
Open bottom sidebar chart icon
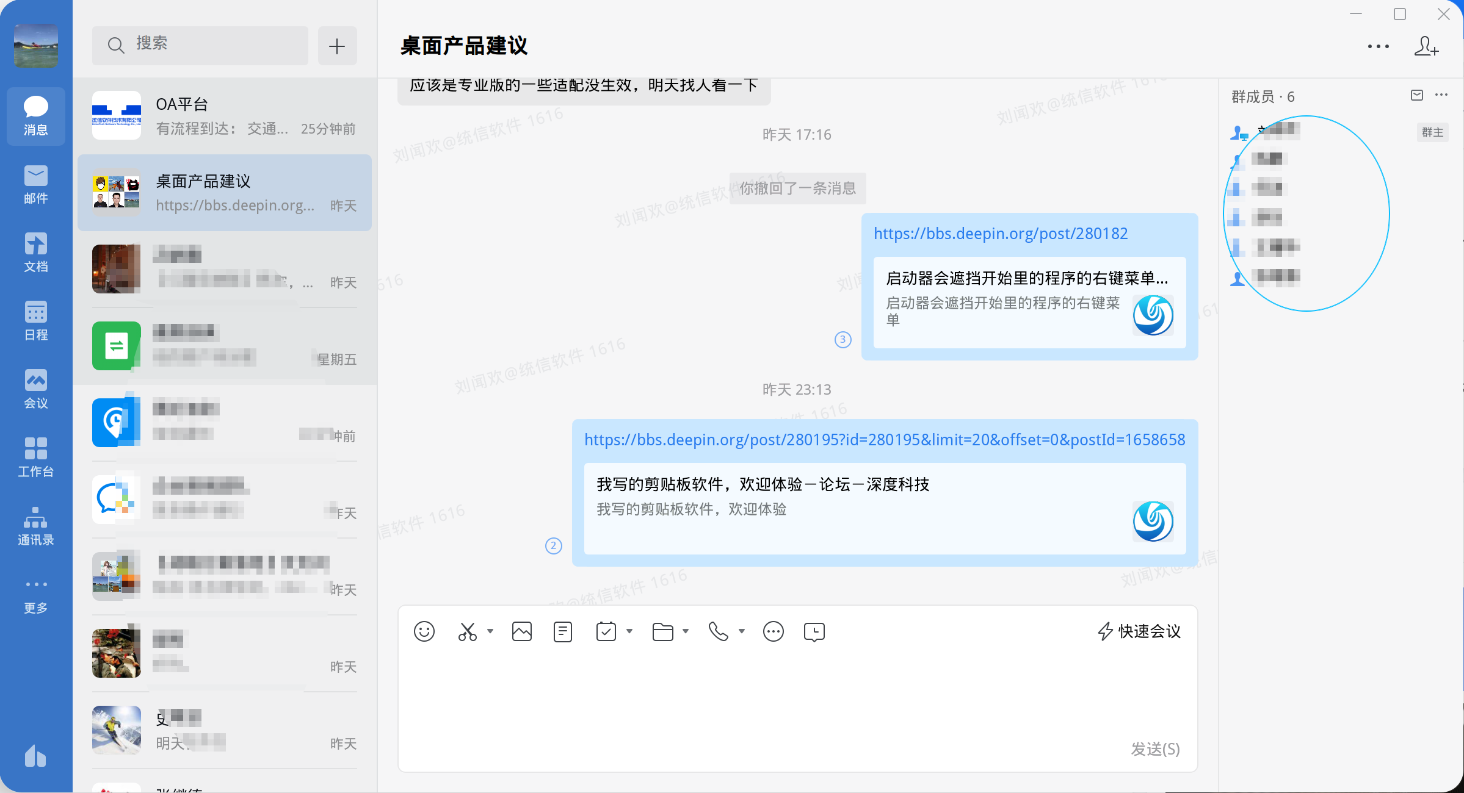tap(35, 756)
